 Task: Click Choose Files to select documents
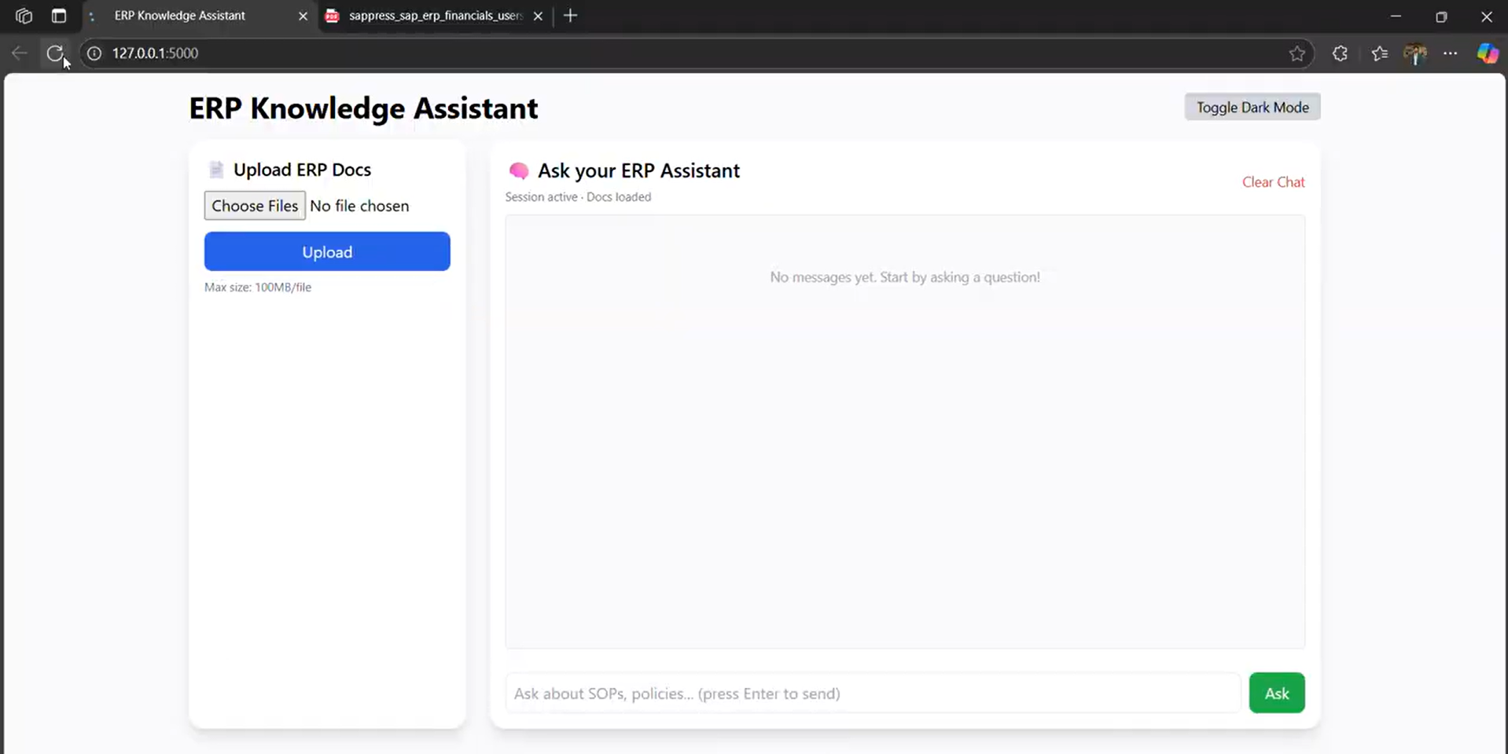coord(255,206)
